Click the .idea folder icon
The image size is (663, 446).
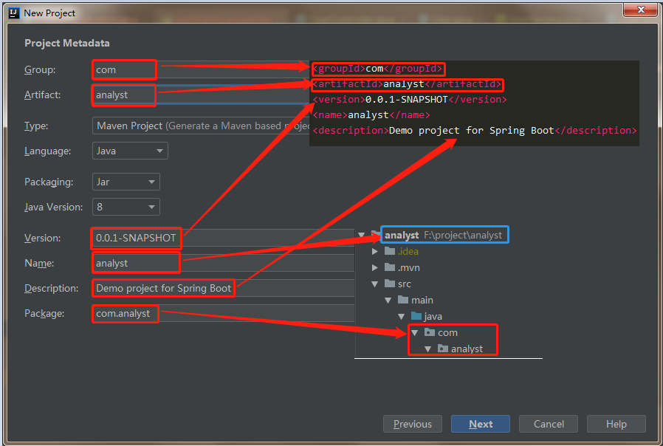point(390,251)
